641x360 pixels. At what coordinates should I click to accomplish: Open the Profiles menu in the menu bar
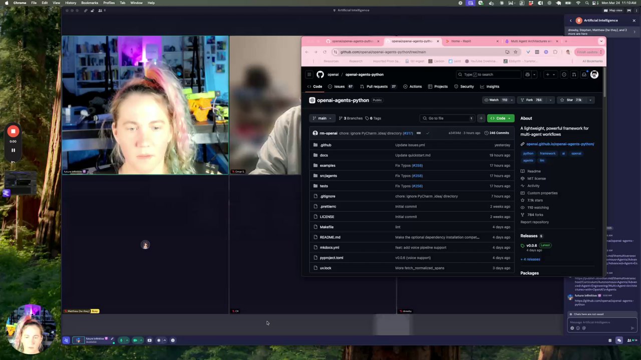(109, 3)
